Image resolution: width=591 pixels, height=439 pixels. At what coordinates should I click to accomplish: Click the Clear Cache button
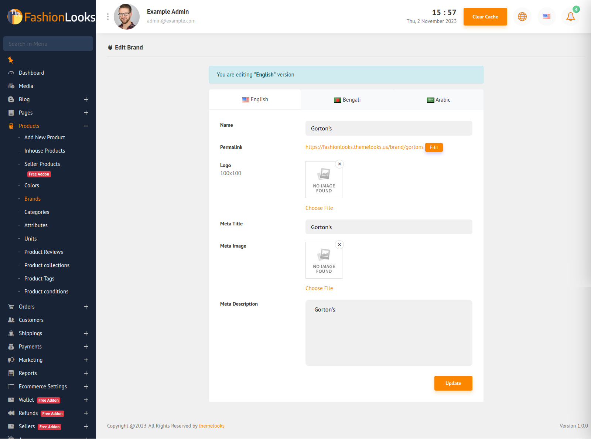(485, 17)
